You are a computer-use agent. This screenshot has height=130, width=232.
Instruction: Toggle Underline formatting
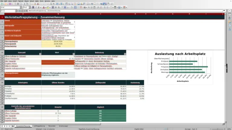pos(39,7)
